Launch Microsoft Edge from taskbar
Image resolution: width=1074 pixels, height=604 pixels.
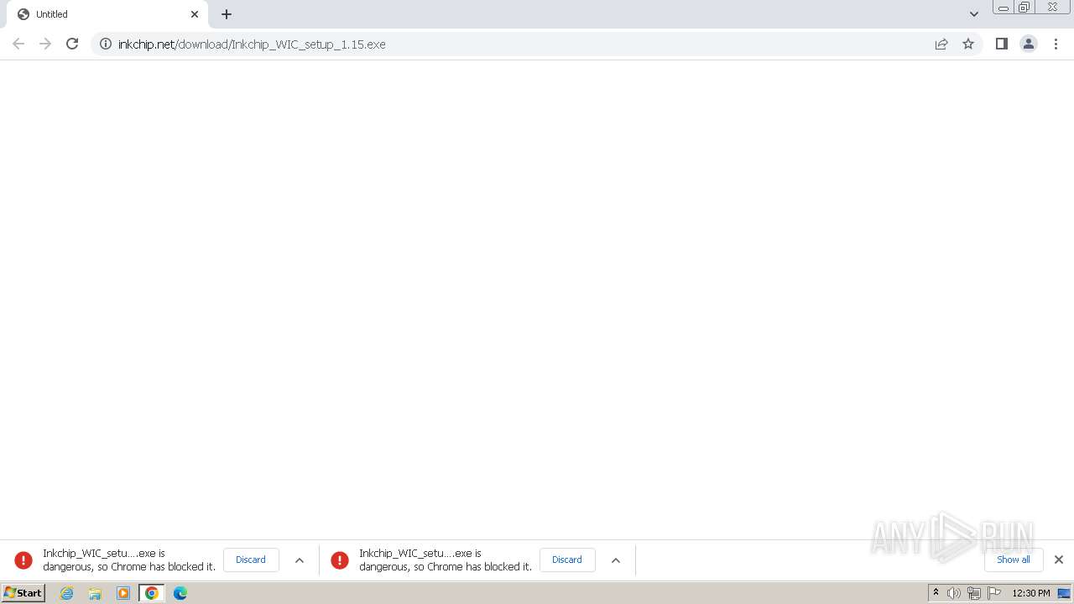(x=180, y=593)
